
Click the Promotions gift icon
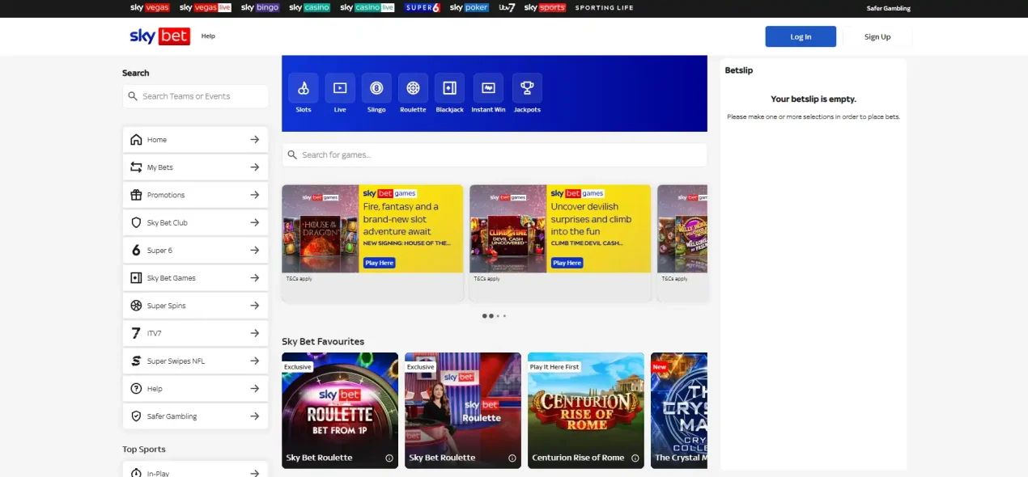(x=136, y=195)
